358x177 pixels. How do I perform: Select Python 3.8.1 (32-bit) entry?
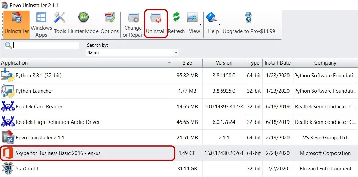38,76
